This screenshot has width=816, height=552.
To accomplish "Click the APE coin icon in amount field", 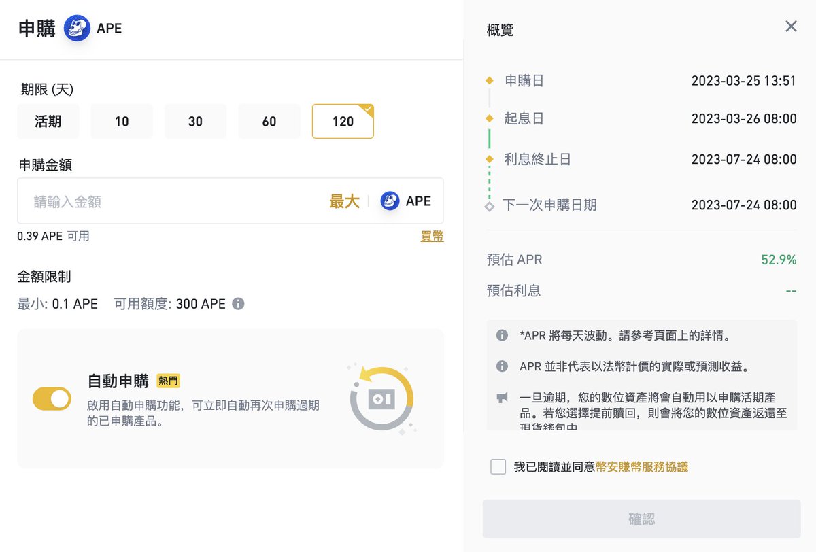I will point(390,201).
